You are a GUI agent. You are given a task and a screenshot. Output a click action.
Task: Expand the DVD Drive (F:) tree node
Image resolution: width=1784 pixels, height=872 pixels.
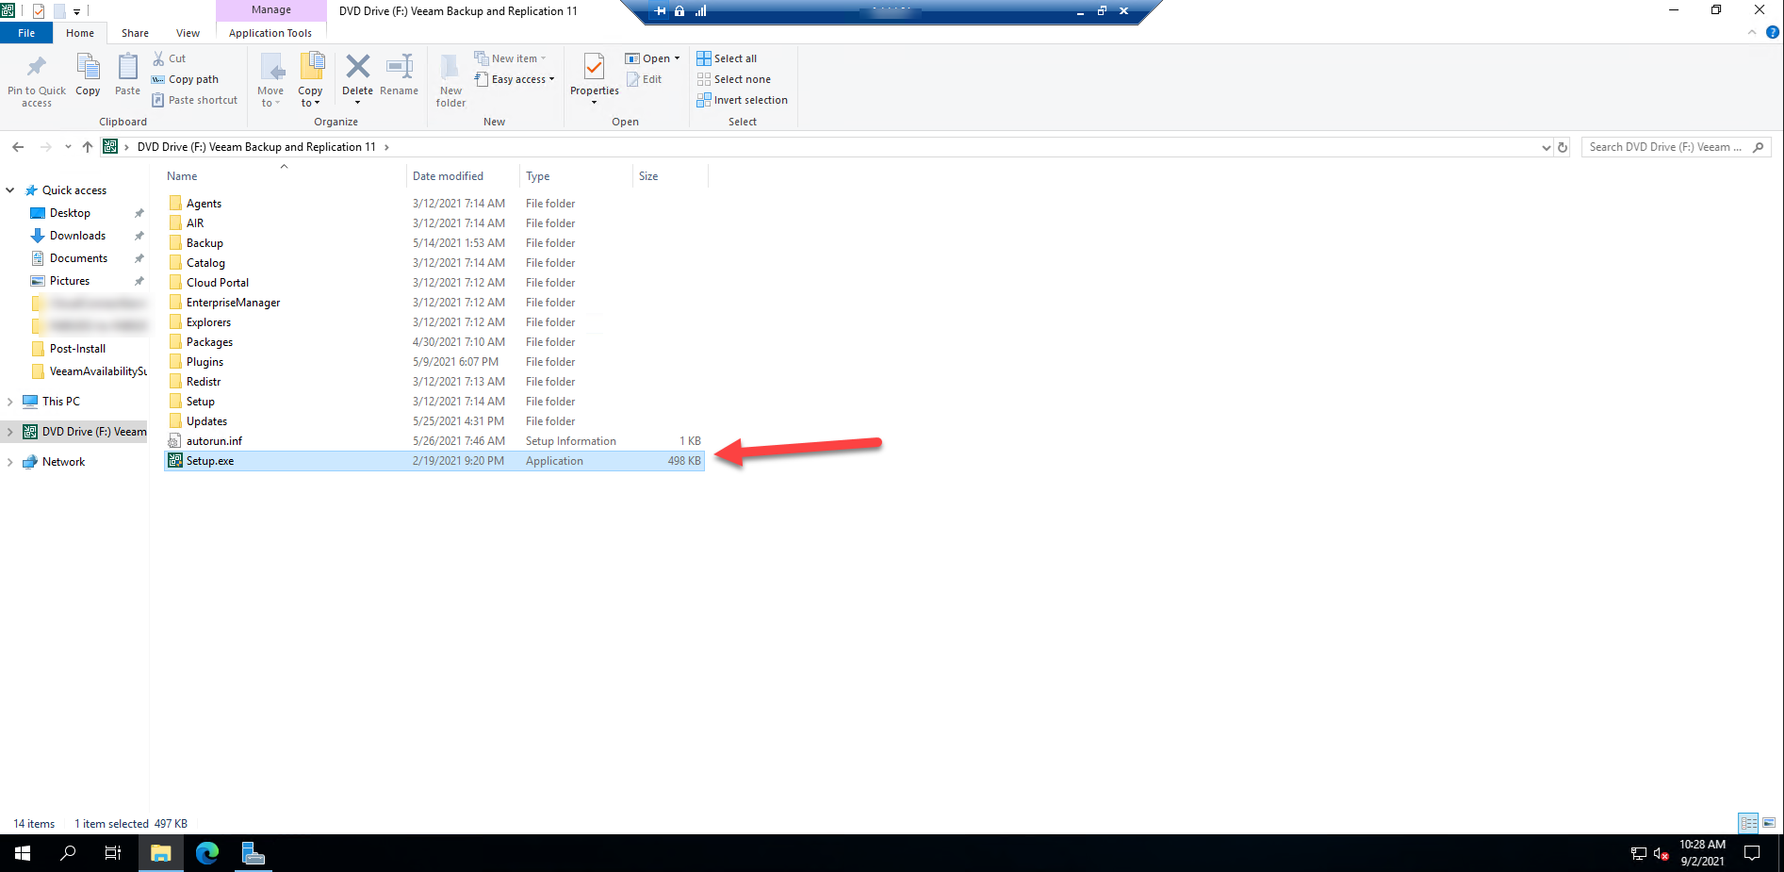pos(10,432)
